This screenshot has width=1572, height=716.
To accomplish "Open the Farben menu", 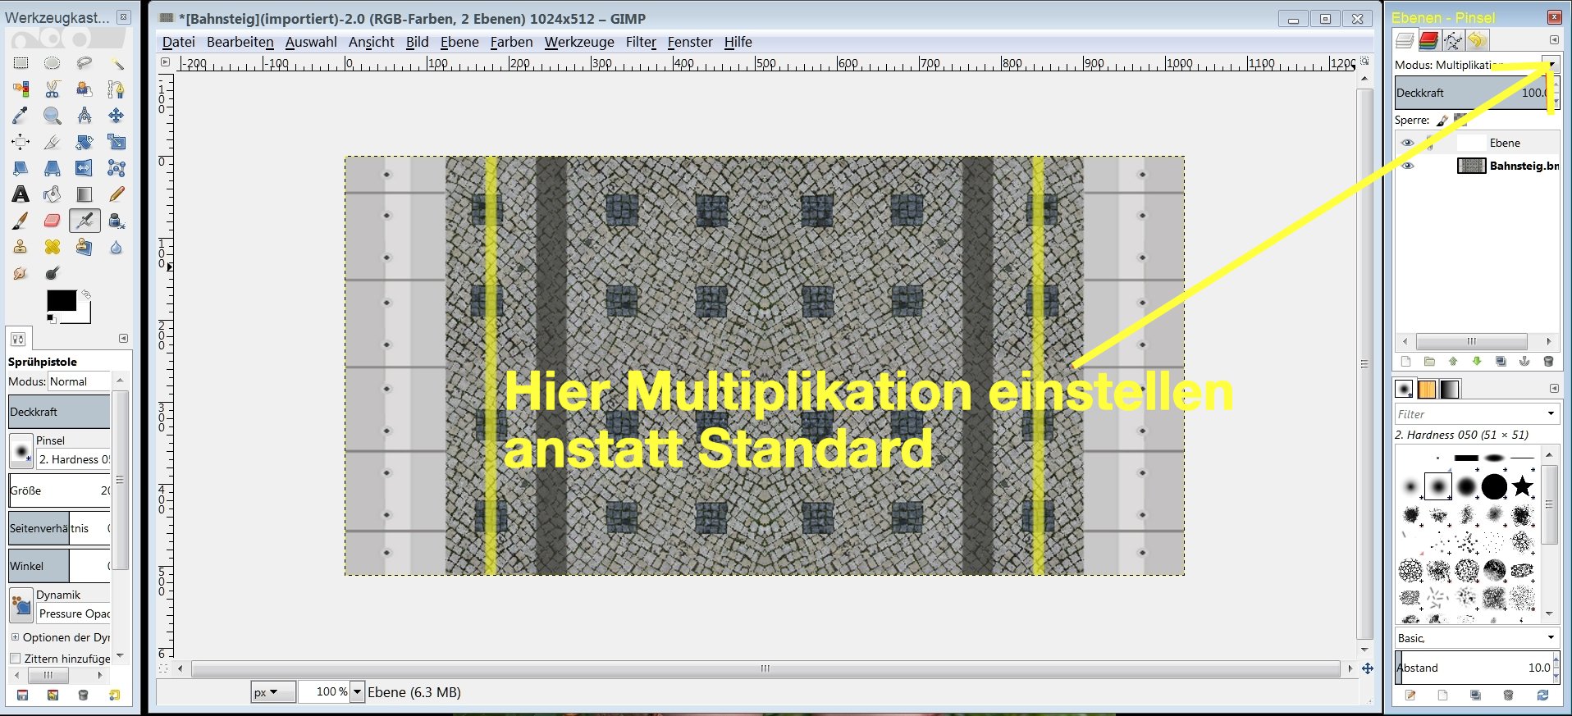I will pyautogui.click(x=511, y=42).
